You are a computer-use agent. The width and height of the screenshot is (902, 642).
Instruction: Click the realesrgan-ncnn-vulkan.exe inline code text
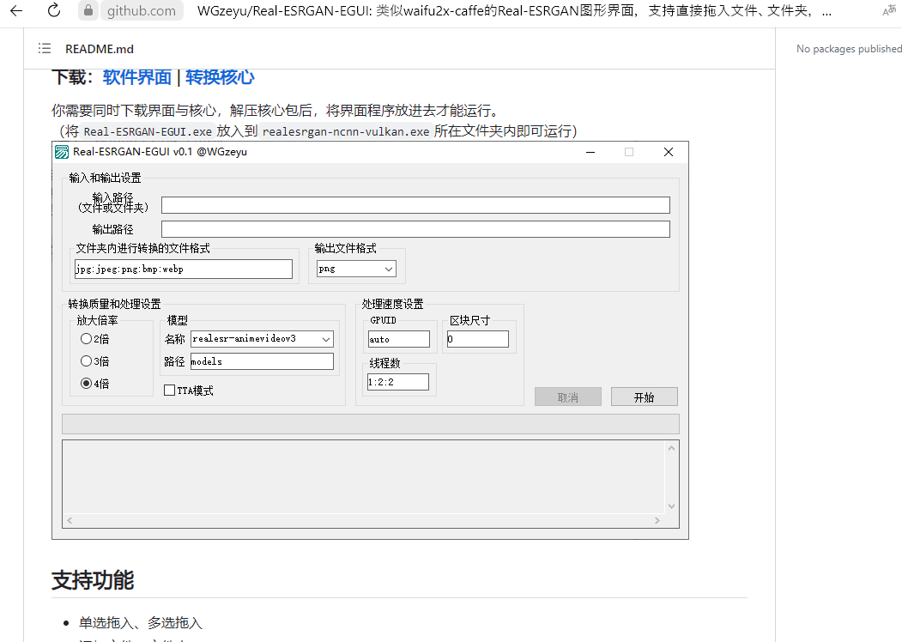[346, 131]
